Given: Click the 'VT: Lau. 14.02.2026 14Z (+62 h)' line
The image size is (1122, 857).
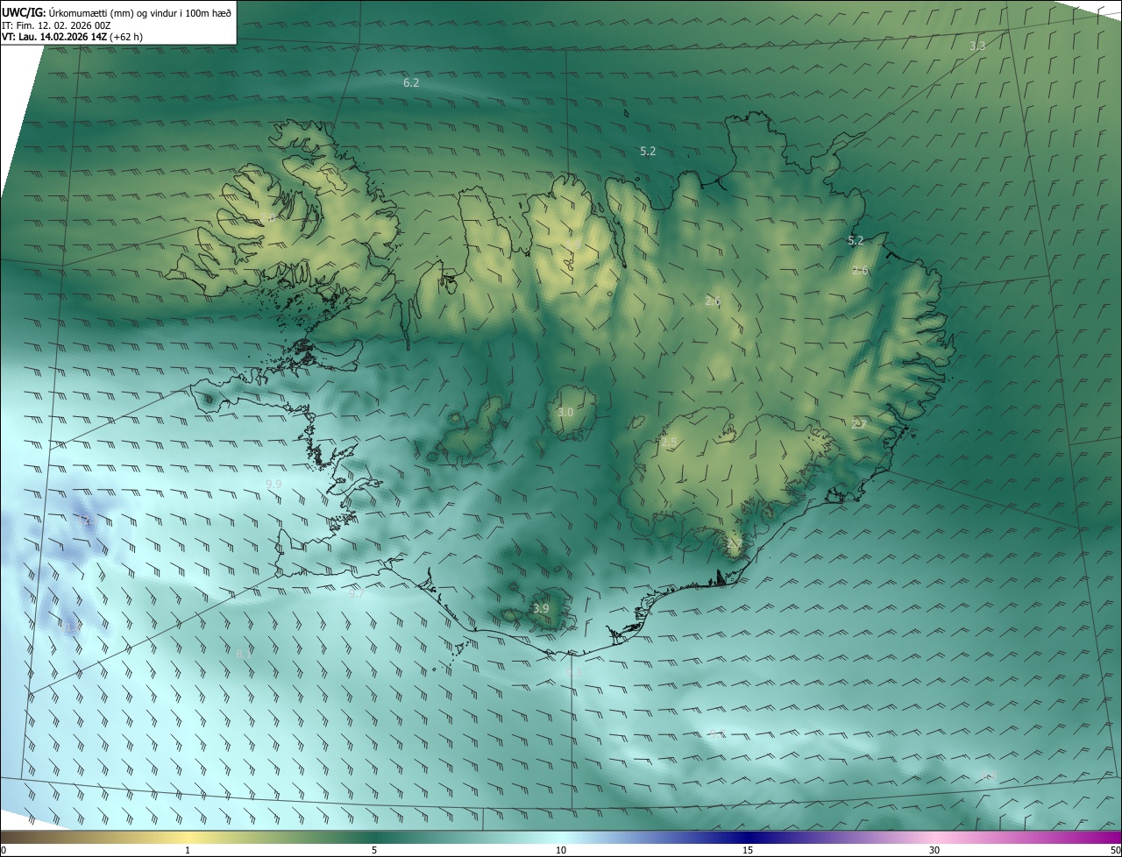Looking at the screenshot, I should coord(72,37).
